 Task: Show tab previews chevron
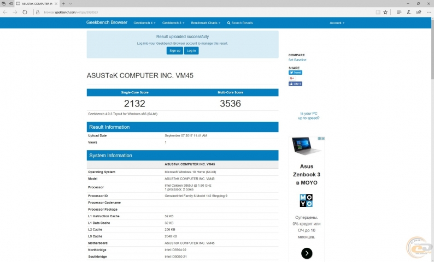(x=71, y=4)
